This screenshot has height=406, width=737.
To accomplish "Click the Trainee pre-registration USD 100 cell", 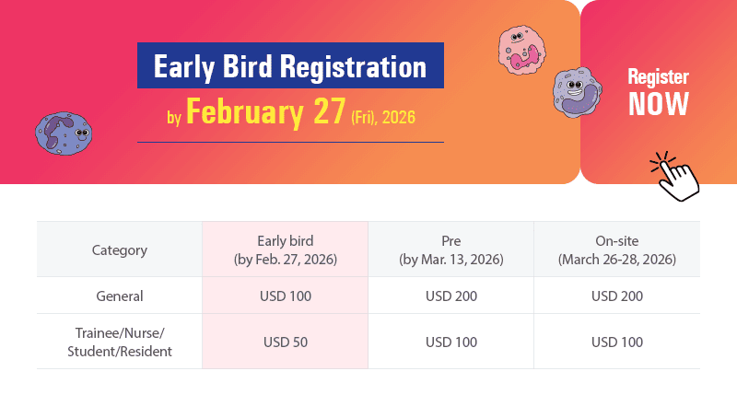I will point(450,342).
